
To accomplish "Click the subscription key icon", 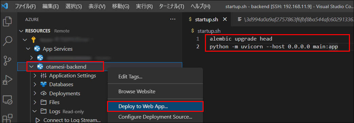I will (34, 40).
